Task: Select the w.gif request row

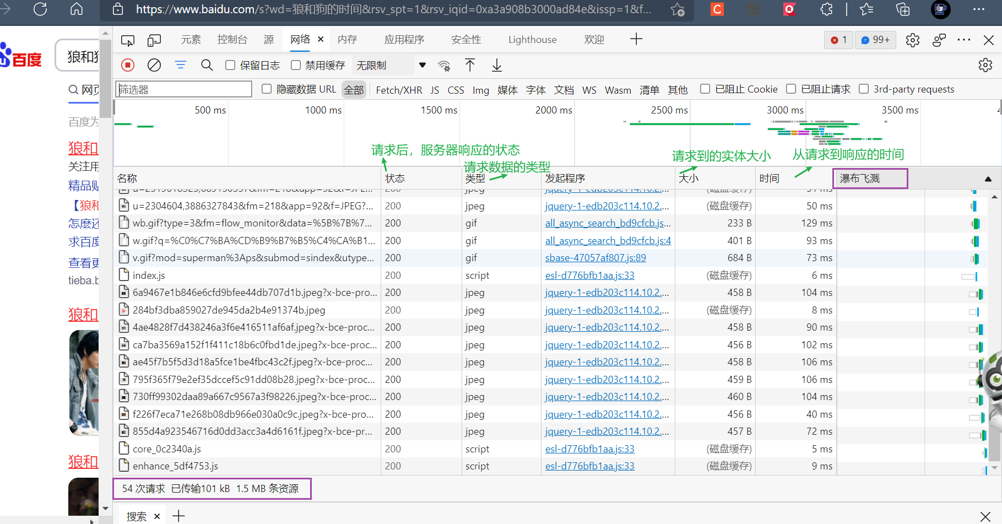Action: (474, 241)
